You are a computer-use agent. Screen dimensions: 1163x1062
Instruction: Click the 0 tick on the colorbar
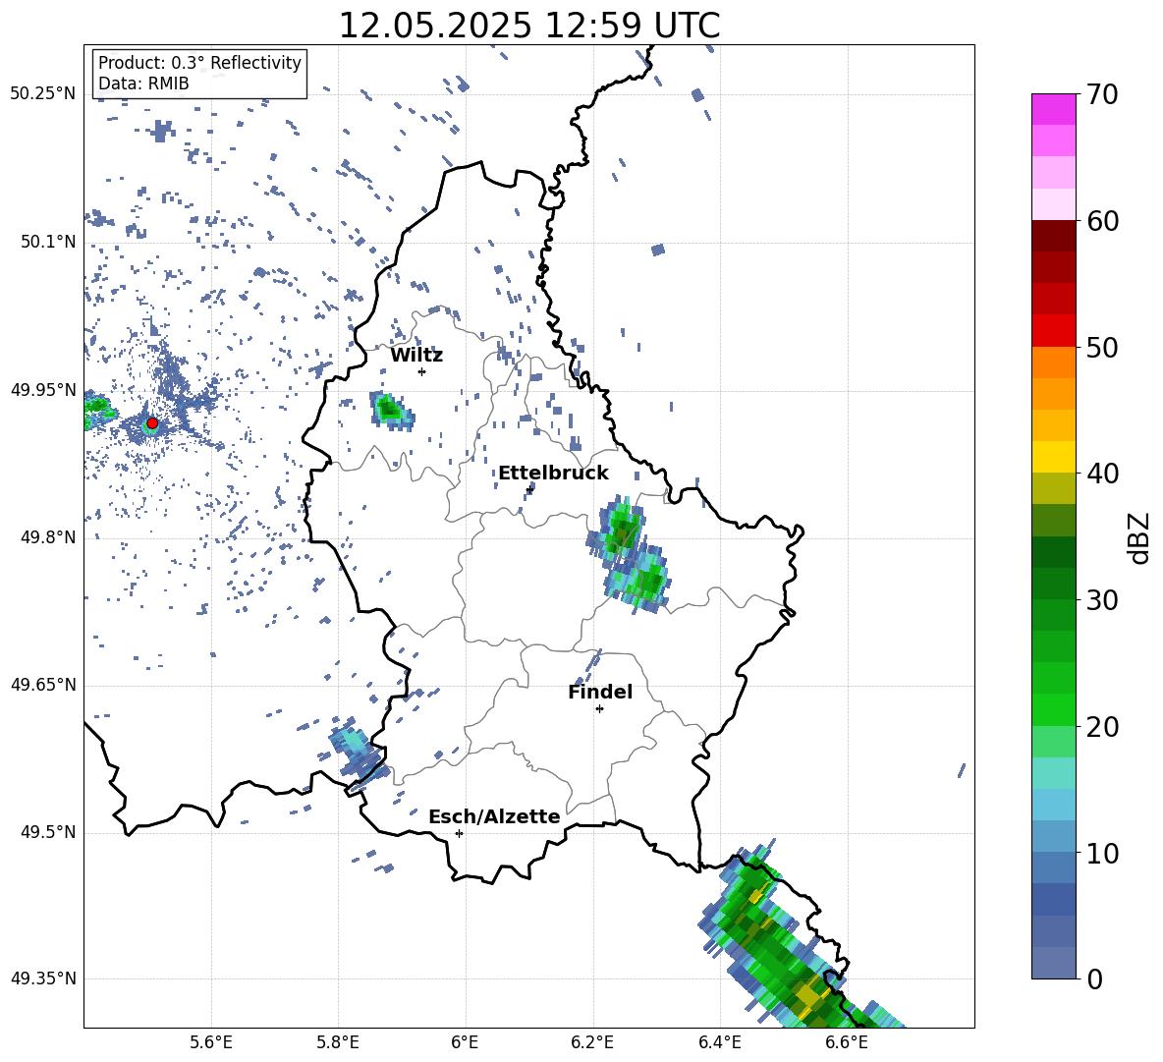point(1095,978)
